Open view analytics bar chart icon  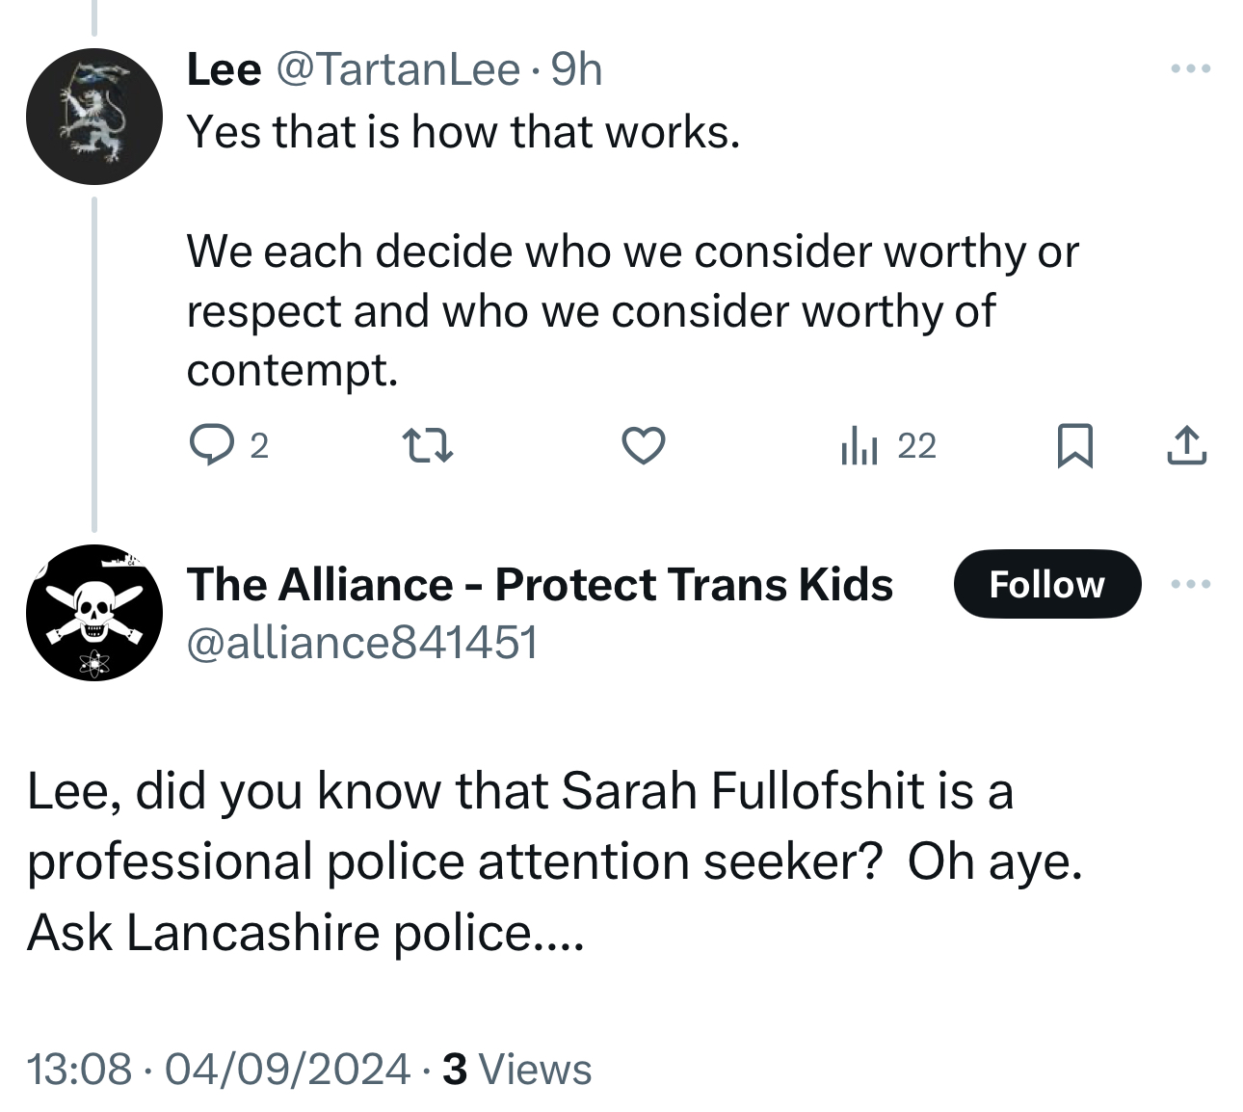coord(859,446)
